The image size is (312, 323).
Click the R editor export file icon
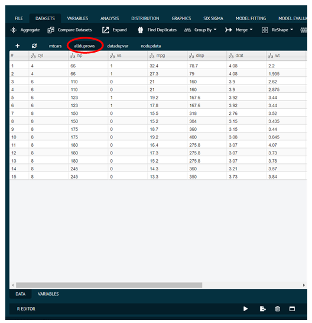click(x=263, y=309)
